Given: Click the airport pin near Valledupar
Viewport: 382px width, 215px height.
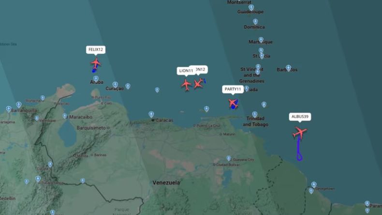Looking at the screenshot, I should [x=37, y=118].
